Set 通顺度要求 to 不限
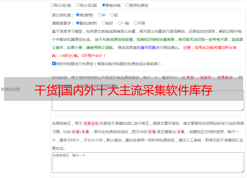Viewport: 247px width, 178px height. (136, 23)
